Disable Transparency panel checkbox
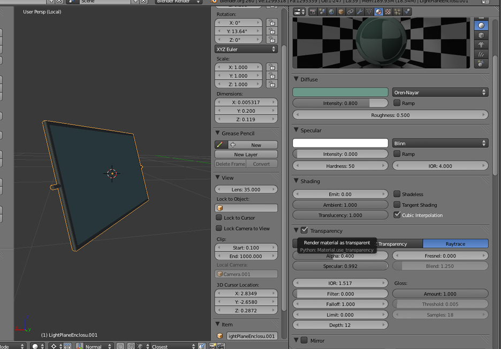 pyautogui.click(x=305, y=230)
